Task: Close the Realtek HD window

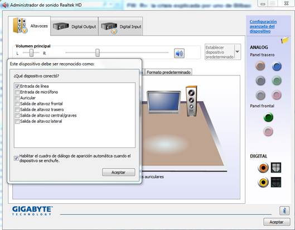Action: [x=286, y=3]
